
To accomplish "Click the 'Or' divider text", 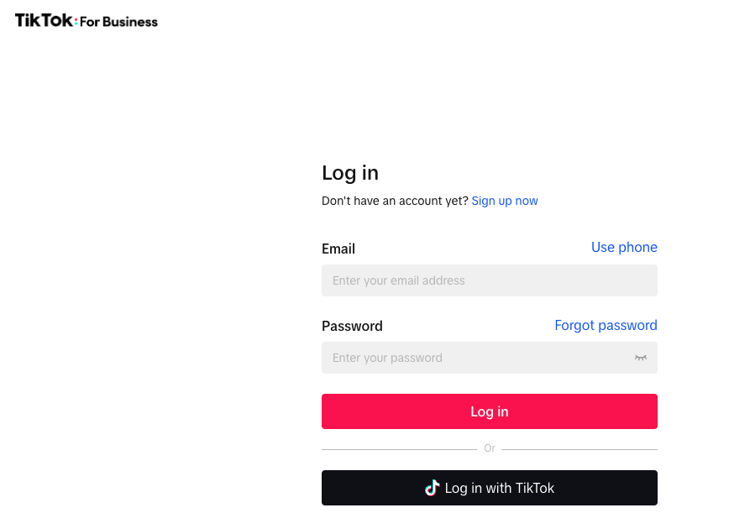I will click(x=489, y=448).
